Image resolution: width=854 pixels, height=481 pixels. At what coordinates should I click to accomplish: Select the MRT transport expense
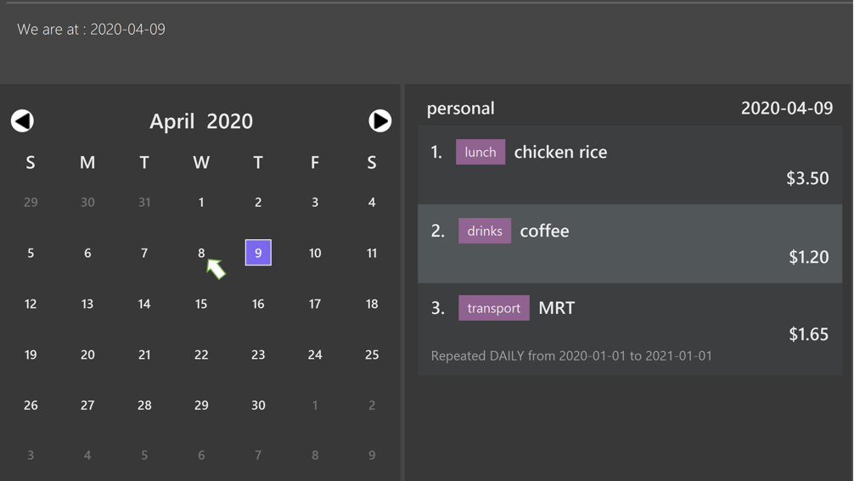[630, 329]
